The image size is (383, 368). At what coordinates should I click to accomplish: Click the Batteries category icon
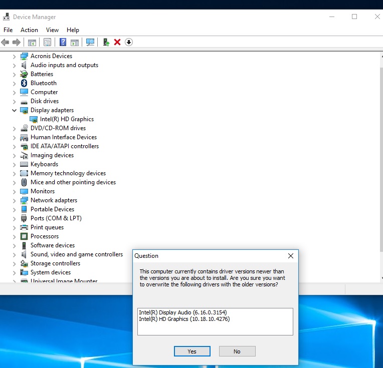click(x=24, y=74)
